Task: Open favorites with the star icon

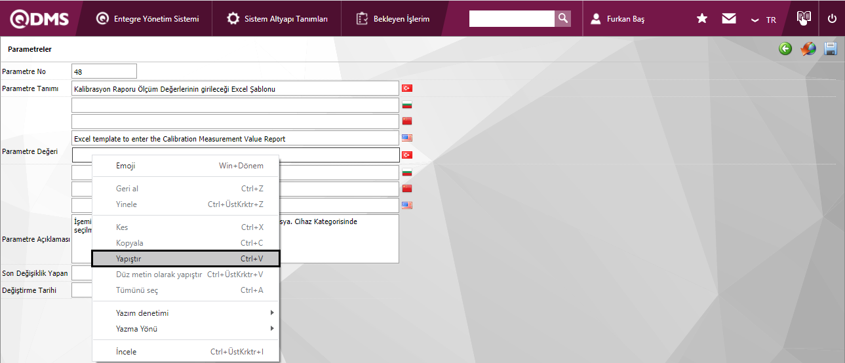Action: click(701, 19)
